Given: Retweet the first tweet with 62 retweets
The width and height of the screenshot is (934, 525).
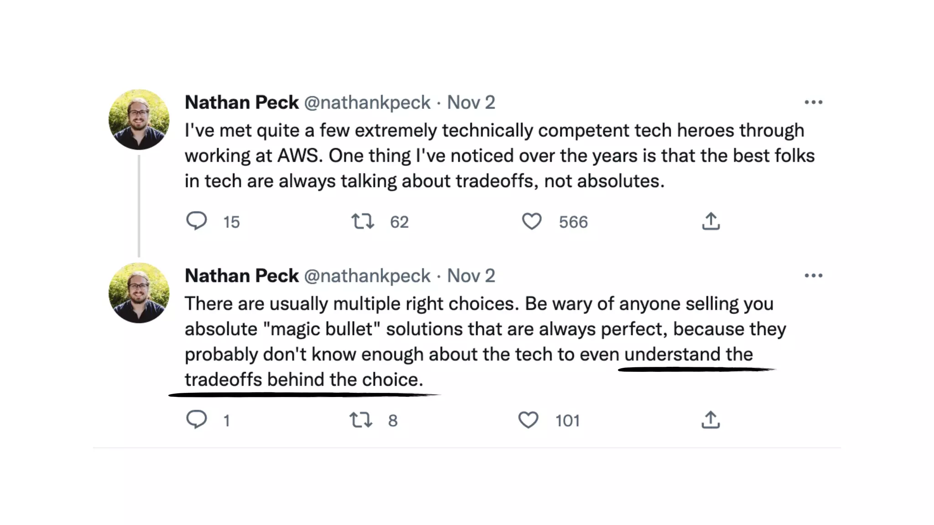Looking at the screenshot, I should 363,221.
